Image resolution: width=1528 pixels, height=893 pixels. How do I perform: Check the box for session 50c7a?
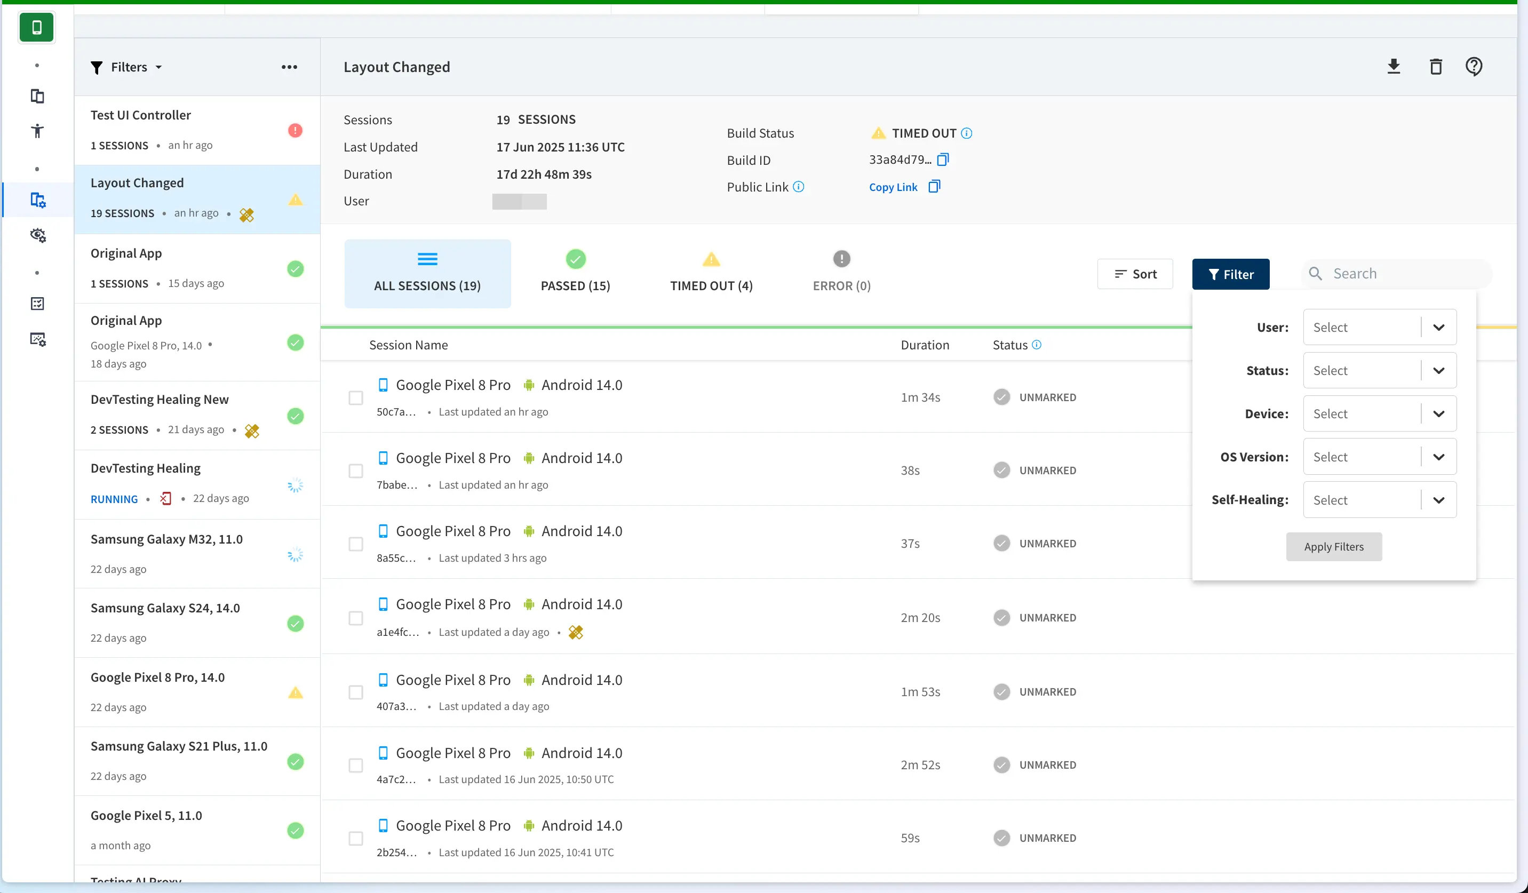tap(356, 398)
